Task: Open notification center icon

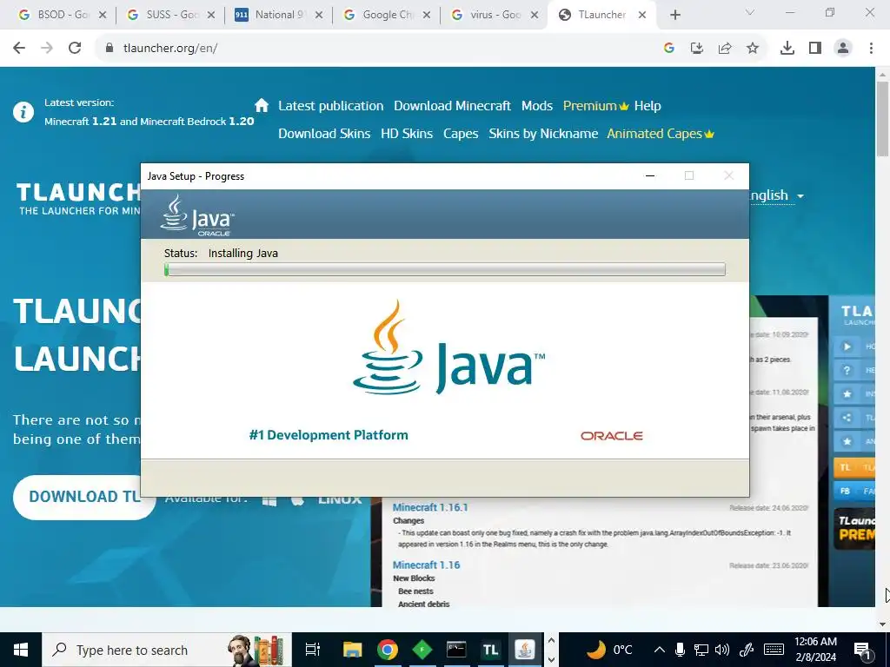Action: (862, 650)
